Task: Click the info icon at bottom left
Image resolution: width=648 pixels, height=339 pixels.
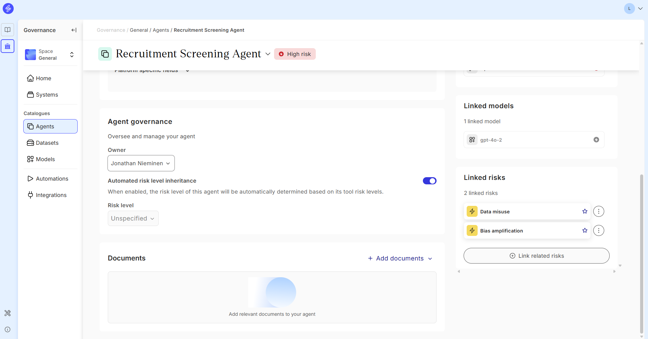Action: (x=8, y=329)
